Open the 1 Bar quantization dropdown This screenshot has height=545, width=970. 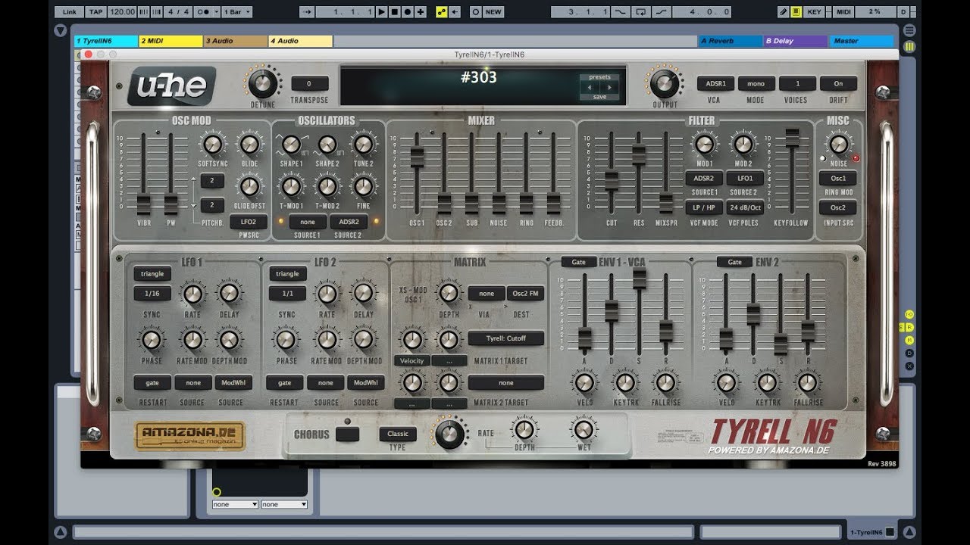(x=237, y=12)
